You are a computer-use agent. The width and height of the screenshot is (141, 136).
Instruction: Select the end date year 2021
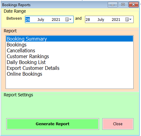coord(116,19)
